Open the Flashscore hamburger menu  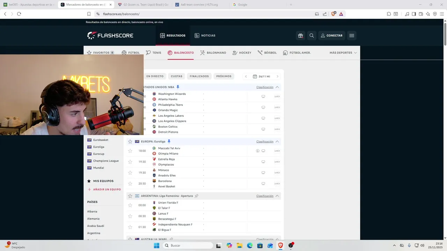352,36
